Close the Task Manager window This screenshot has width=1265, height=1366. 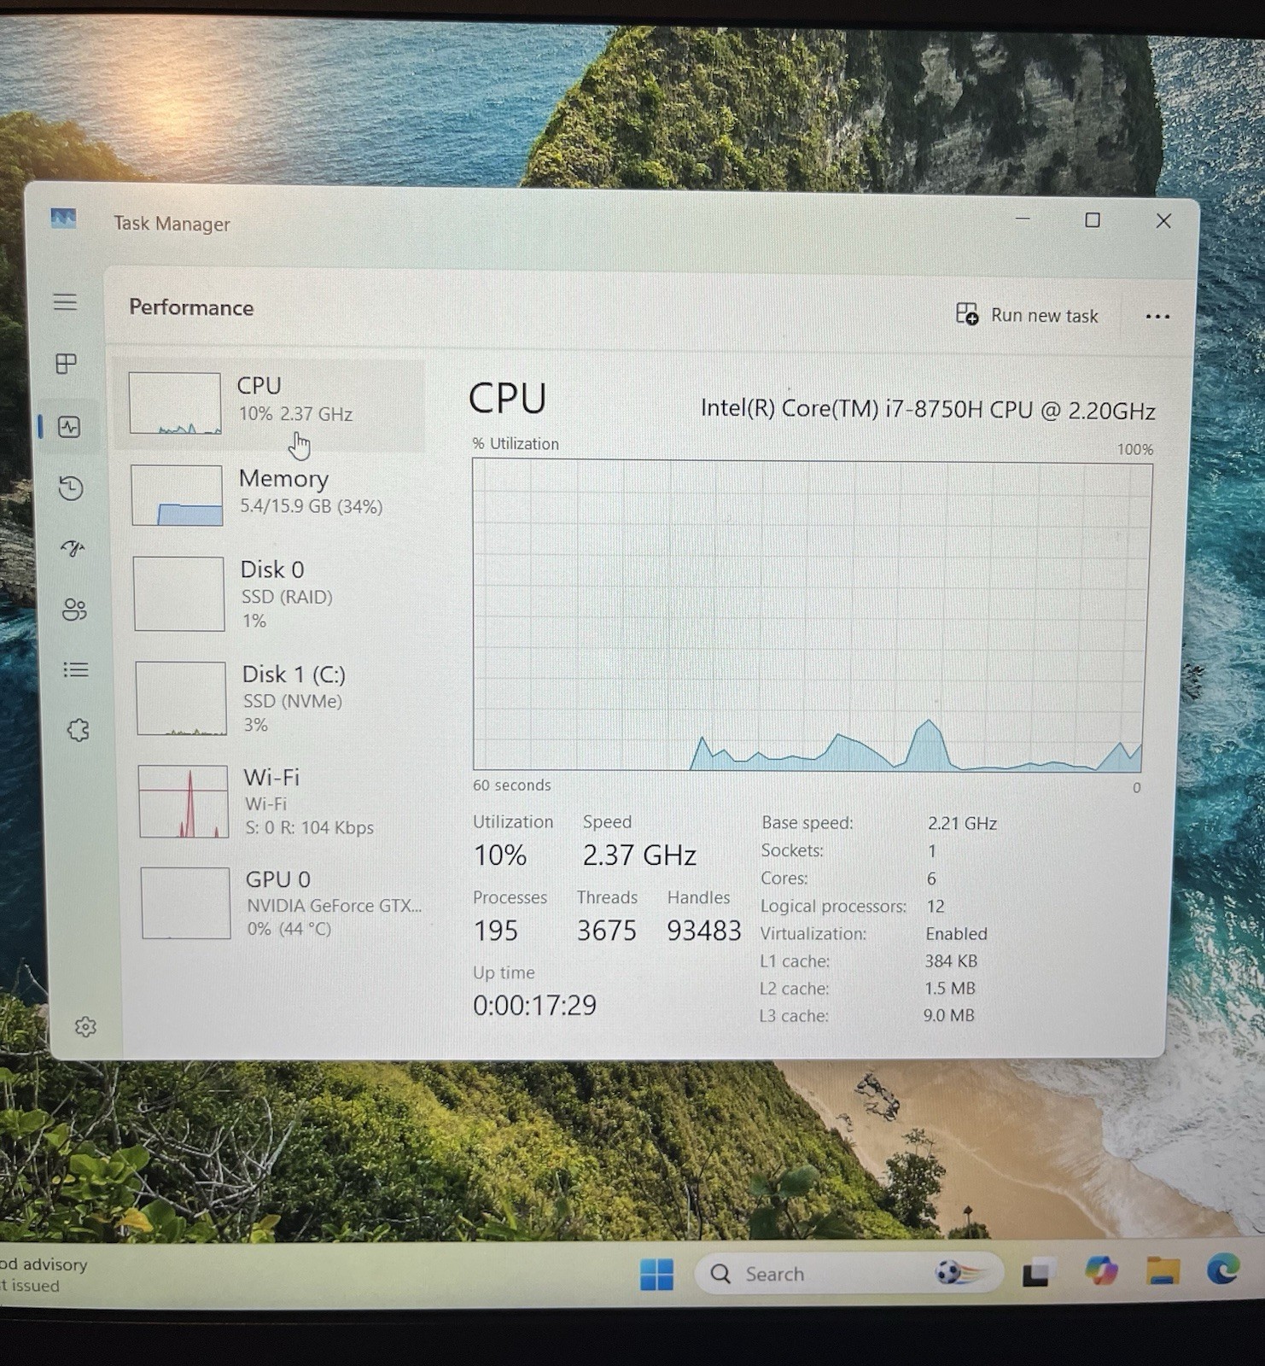1163,221
